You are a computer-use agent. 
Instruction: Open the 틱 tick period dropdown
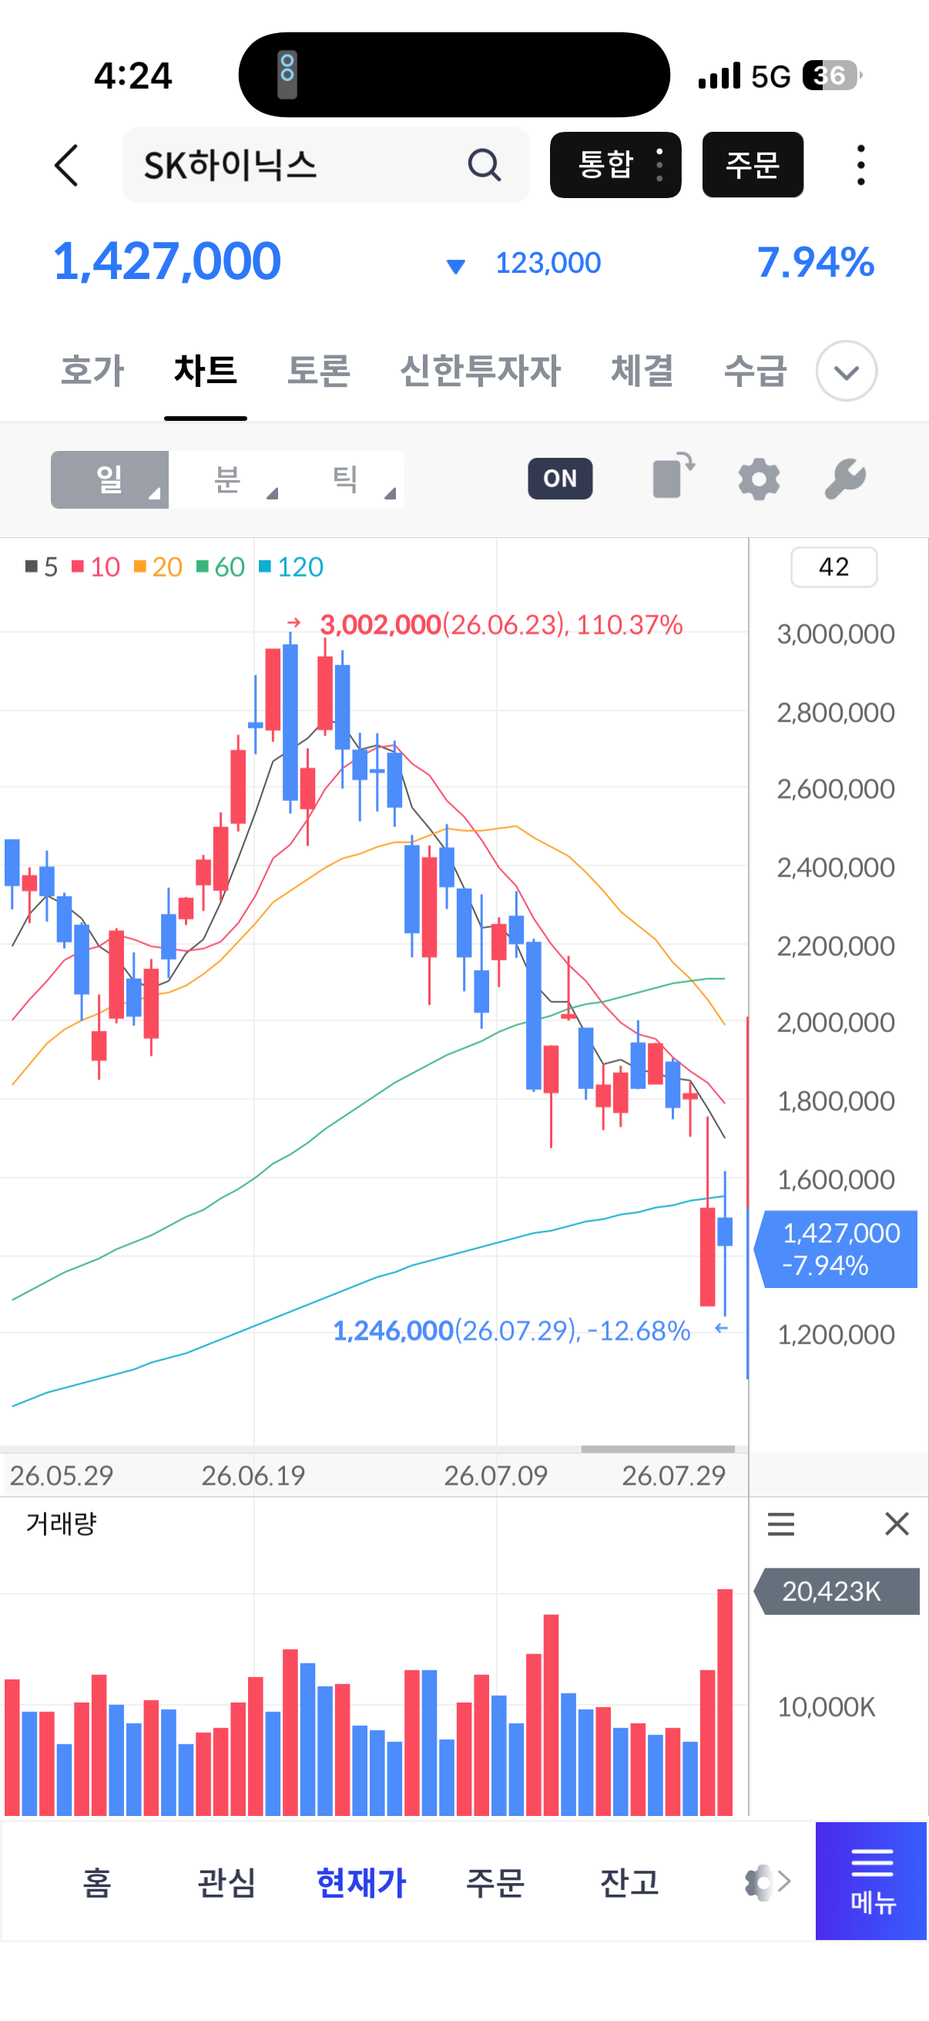point(346,479)
